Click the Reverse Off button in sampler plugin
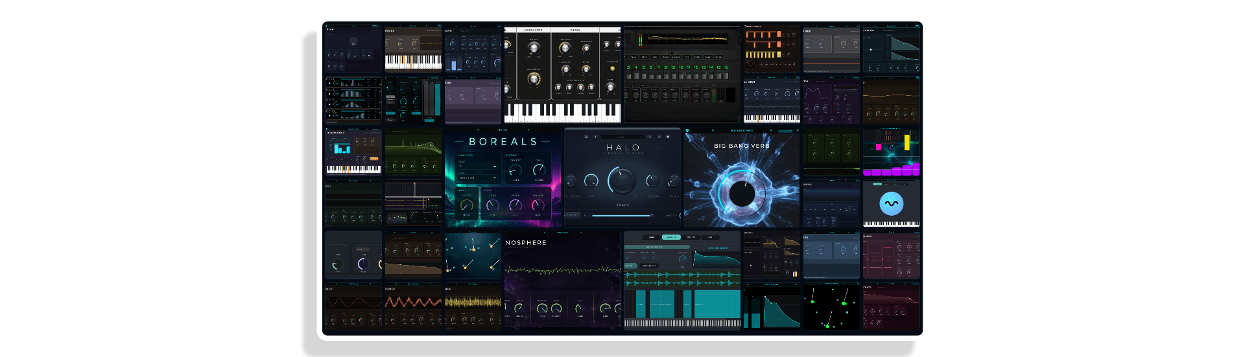This screenshot has width=1245, height=357. tap(649, 266)
